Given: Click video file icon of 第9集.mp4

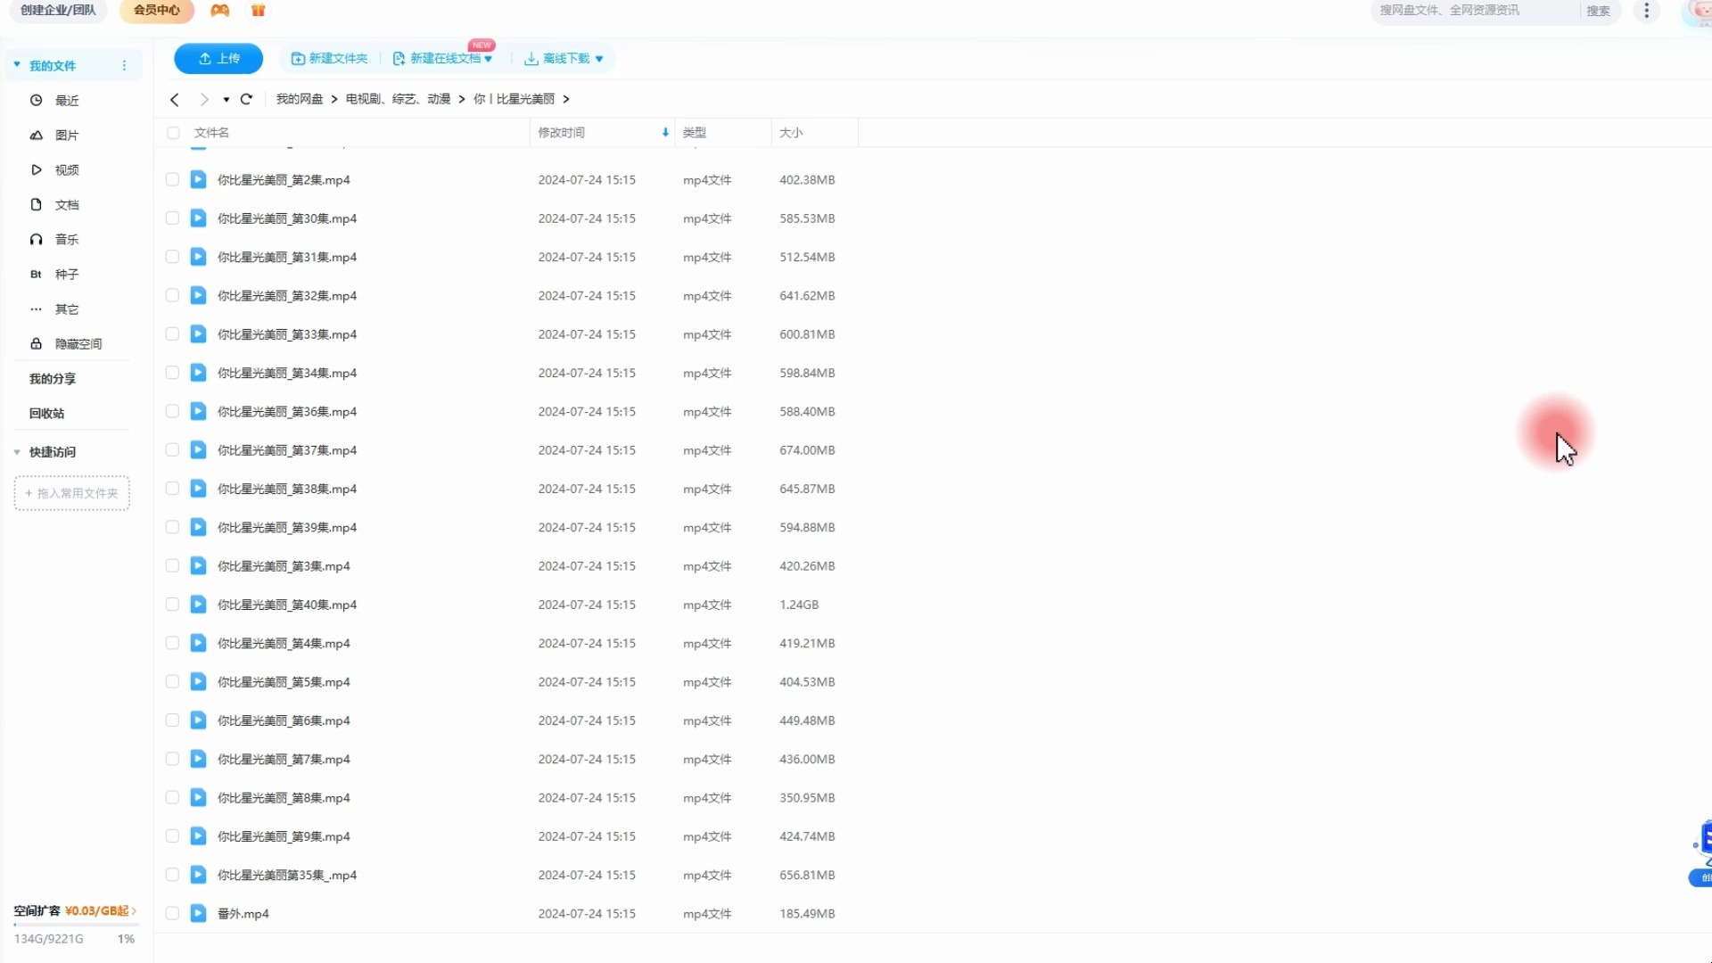Looking at the screenshot, I should (x=198, y=836).
